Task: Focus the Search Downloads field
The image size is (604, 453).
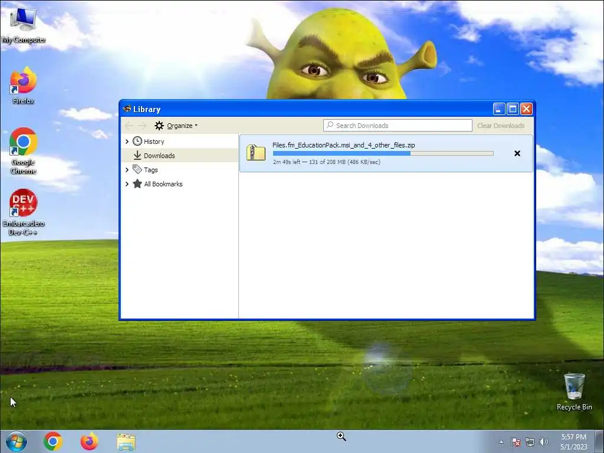Action: pyautogui.click(x=398, y=126)
